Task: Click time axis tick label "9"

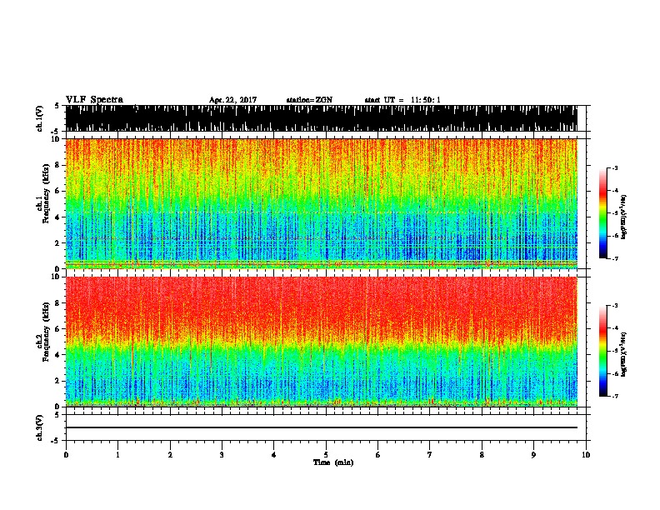Action: click(x=533, y=455)
